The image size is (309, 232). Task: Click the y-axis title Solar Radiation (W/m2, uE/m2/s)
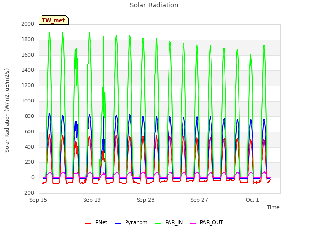[x=7, y=111]
